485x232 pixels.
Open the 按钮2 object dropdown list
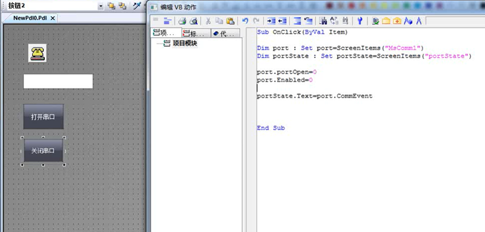point(100,6)
